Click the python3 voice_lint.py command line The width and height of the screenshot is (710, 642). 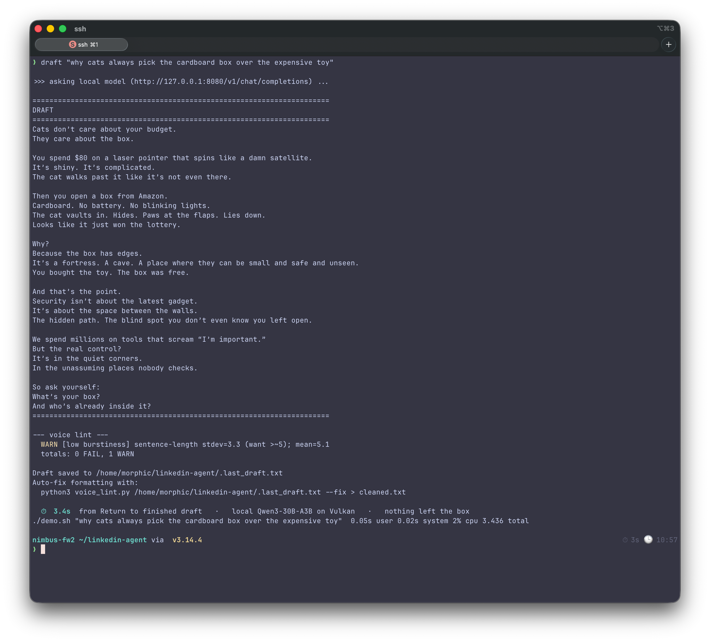point(223,492)
